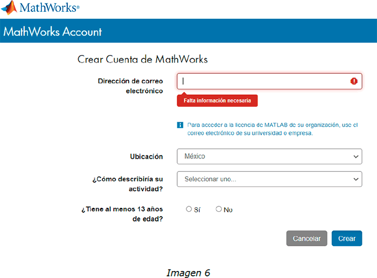
Task: Click the '¿Cómo describiría su actividad?' label
Action: [x=128, y=184]
